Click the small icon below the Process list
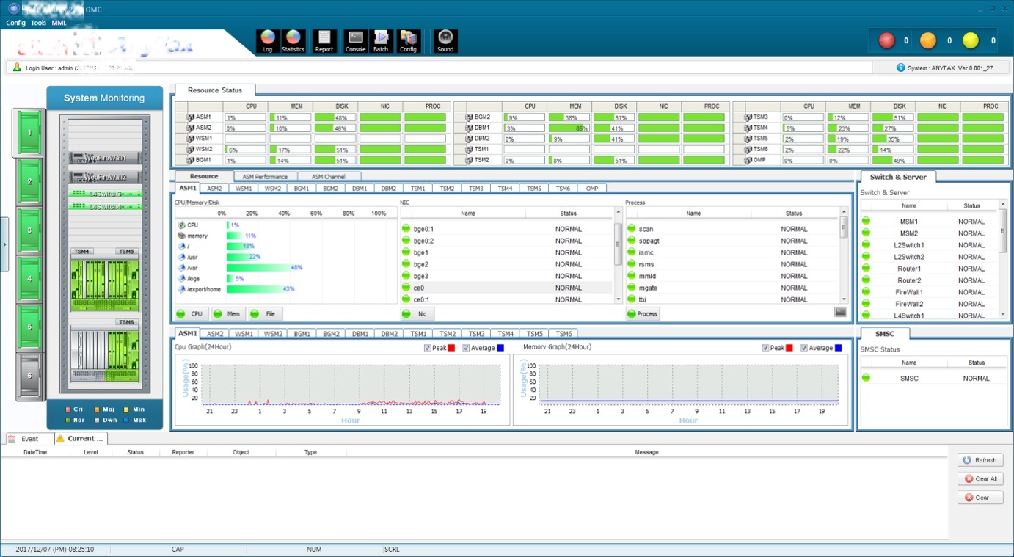This screenshot has height=557, width=1014. [x=840, y=312]
